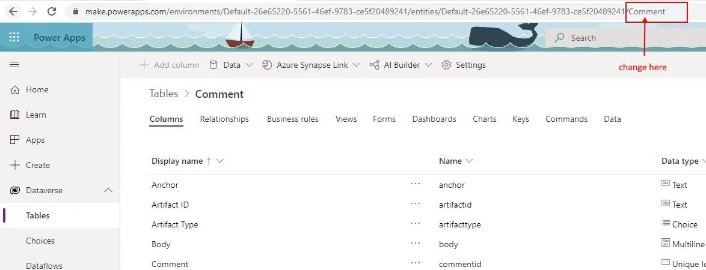Switch to the Relationships tab
The width and height of the screenshot is (706, 270).
click(x=224, y=119)
